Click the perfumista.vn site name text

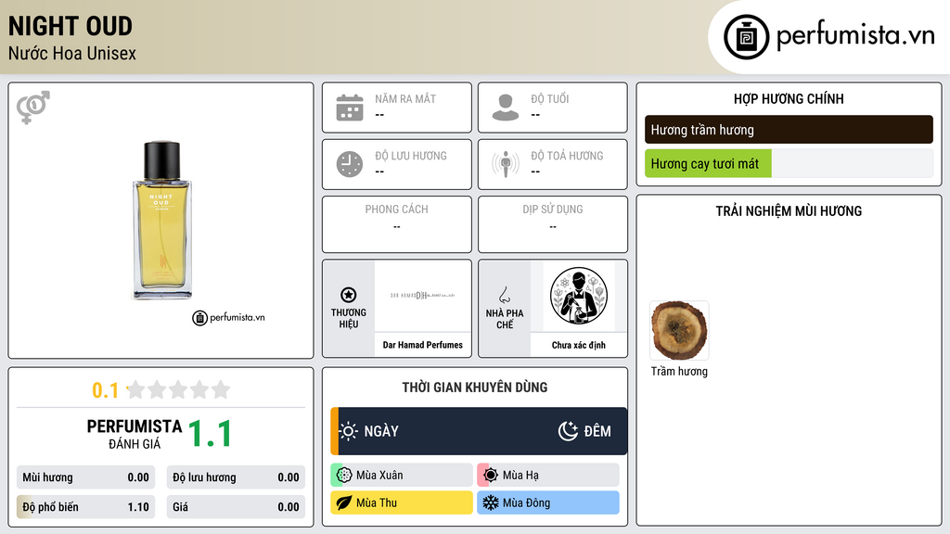[x=855, y=35]
